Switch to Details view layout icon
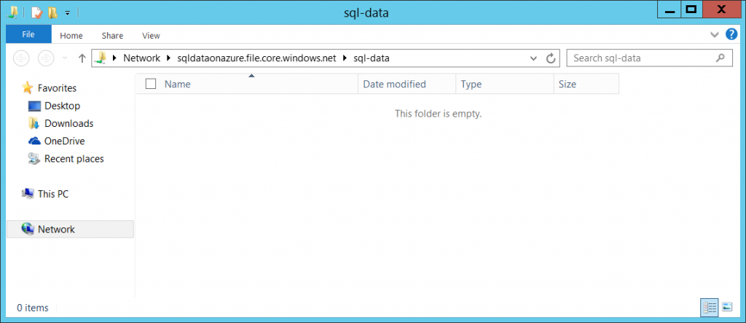746x323 pixels. point(708,308)
